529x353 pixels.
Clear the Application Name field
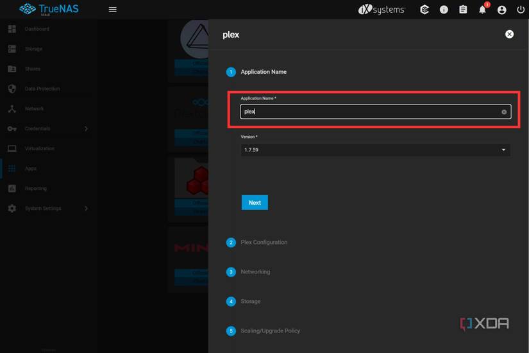pos(504,112)
